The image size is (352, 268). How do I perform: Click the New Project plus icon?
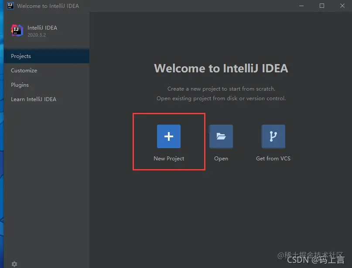coord(169,136)
